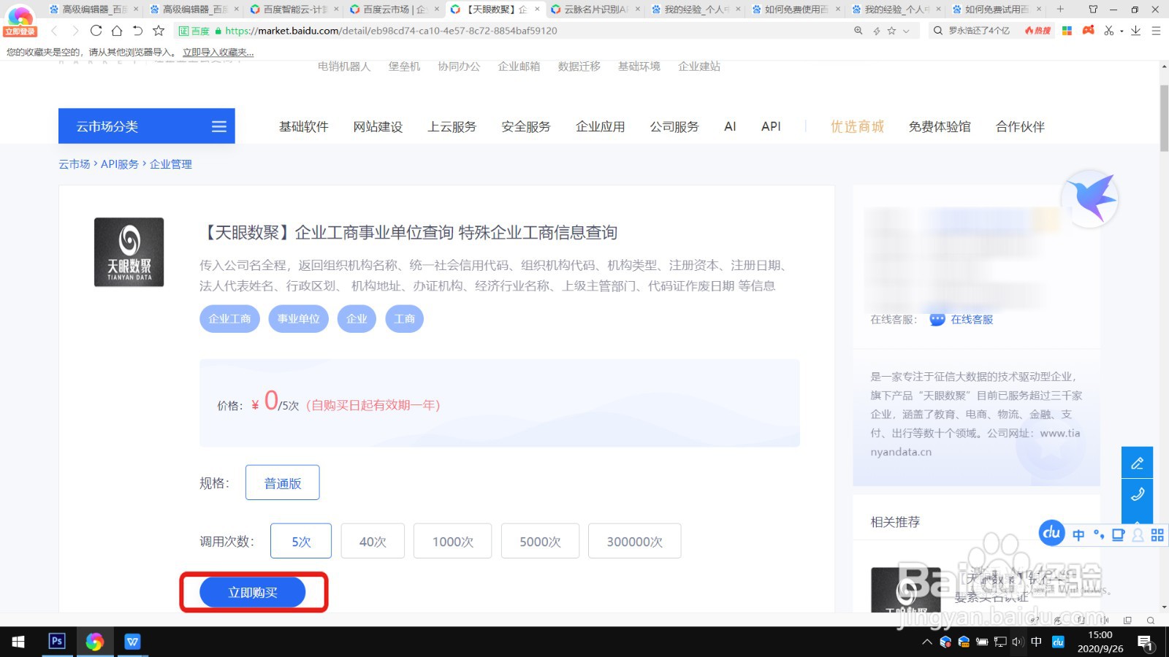The image size is (1169, 657).
Task: Expand the 云市场分类 category menu
Action: [218, 126]
